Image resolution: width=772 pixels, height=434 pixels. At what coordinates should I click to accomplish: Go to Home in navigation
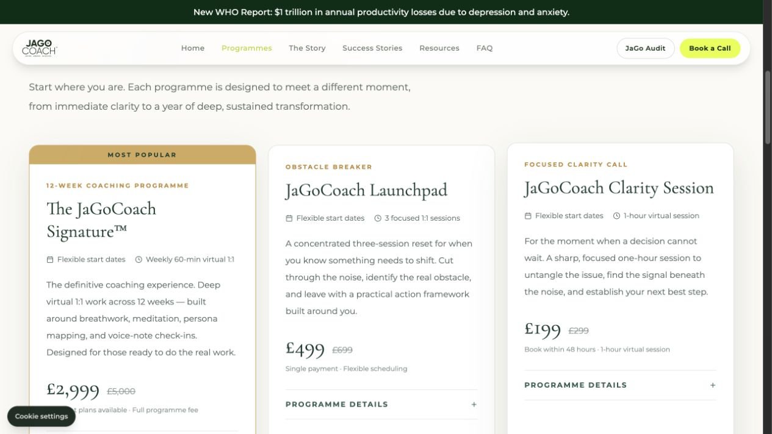point(193,48)
